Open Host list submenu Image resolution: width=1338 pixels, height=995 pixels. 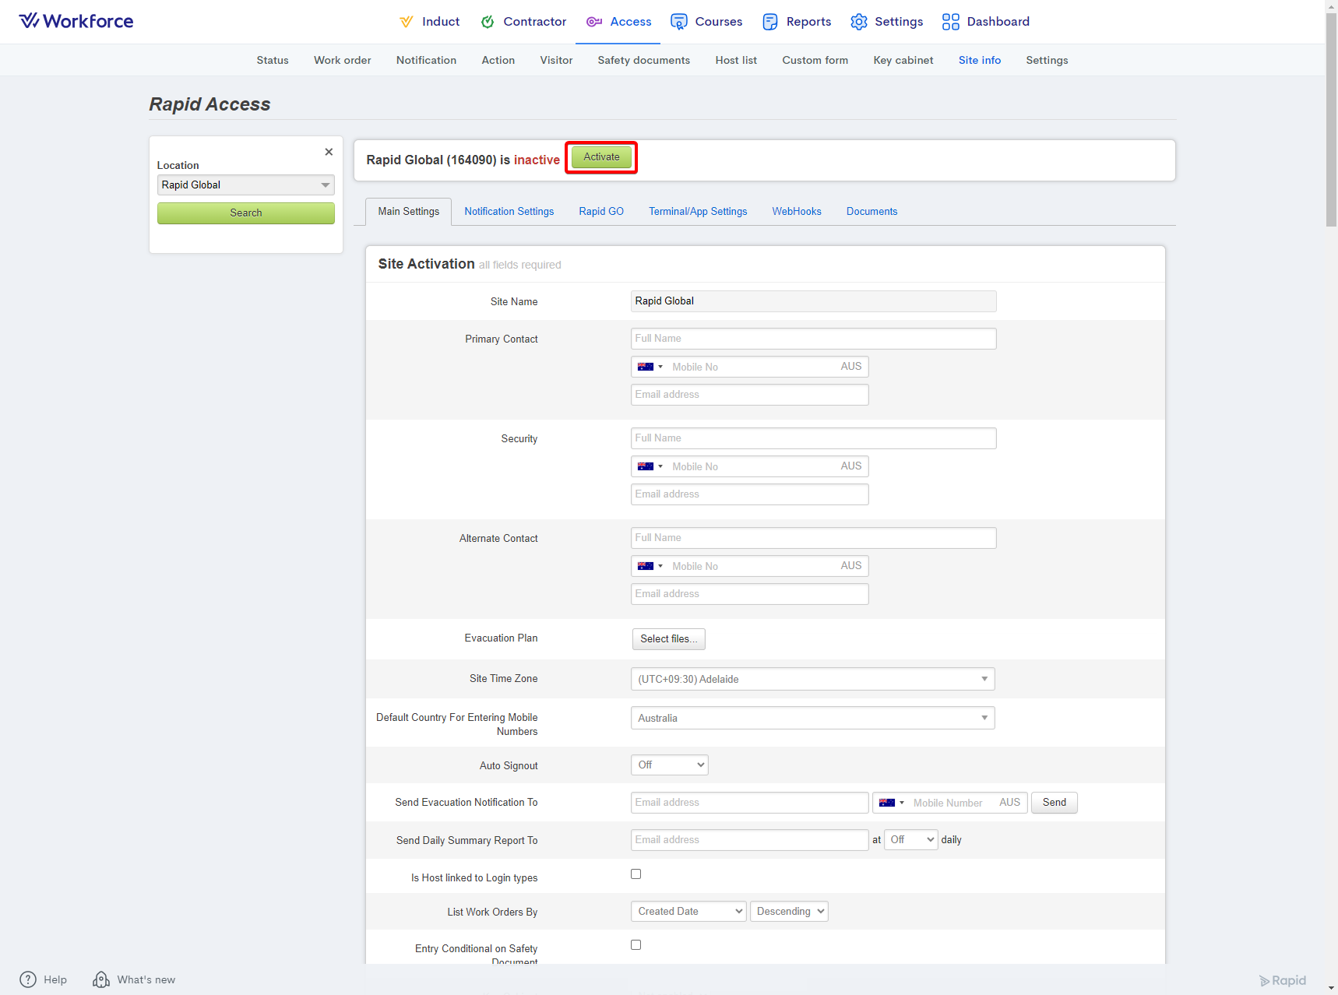736,60
